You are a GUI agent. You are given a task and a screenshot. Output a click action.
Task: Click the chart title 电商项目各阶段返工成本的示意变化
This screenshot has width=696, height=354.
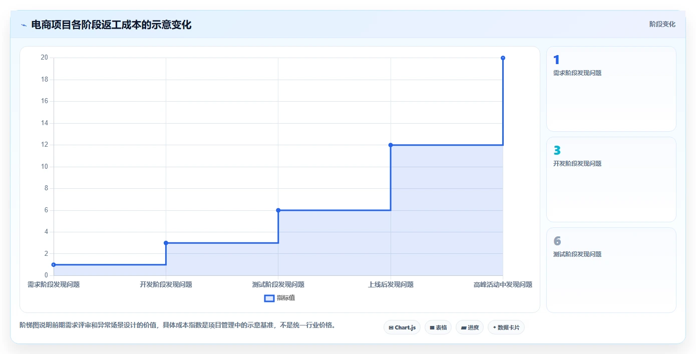111,25
